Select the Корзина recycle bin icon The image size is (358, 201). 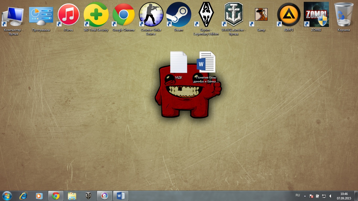tap(344, 17)
